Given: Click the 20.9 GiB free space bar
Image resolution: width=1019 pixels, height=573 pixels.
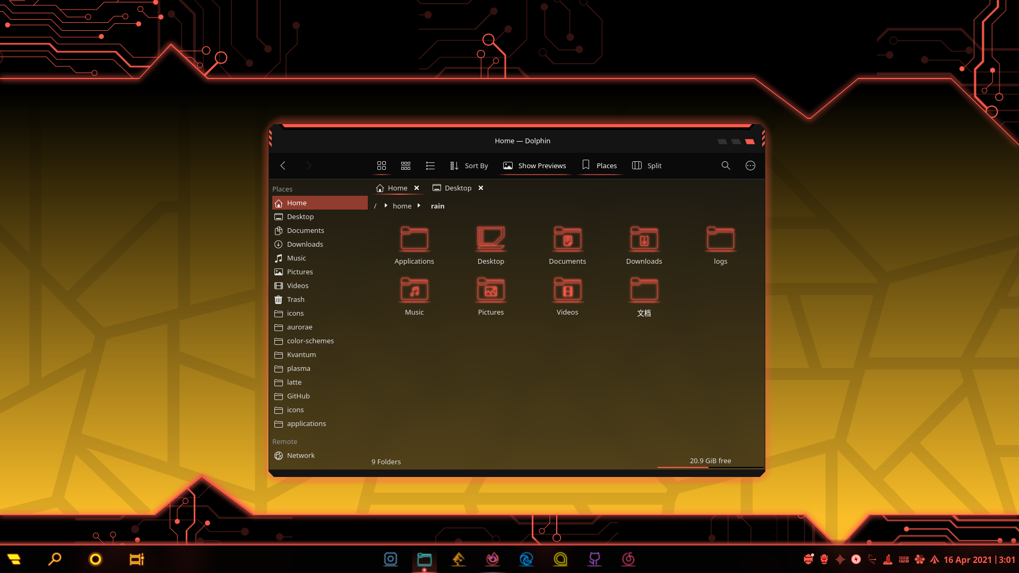Looking at the screenshot, I should coord(710,462).
